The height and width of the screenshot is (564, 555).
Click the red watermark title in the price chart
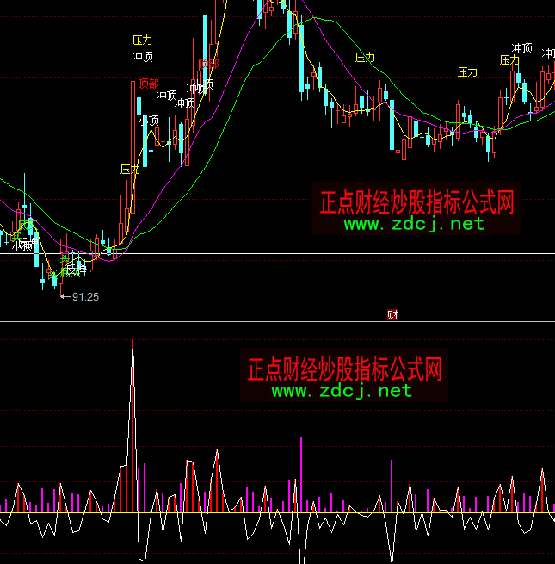pos(416,203)
